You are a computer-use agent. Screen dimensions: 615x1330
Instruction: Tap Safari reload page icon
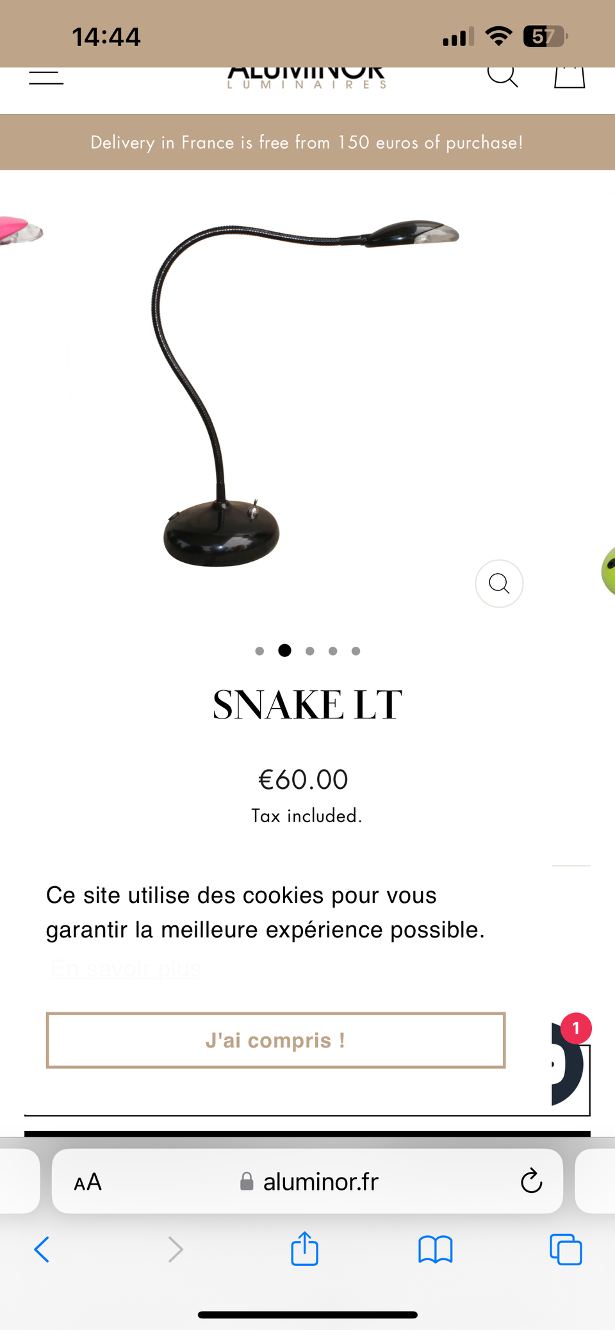(x=531, y=1181)
